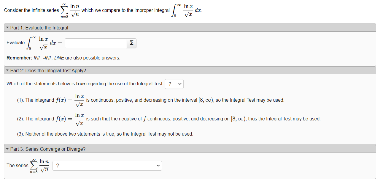
Task: Open the series converge or diverge dropdown
Action: coord(107,166)
